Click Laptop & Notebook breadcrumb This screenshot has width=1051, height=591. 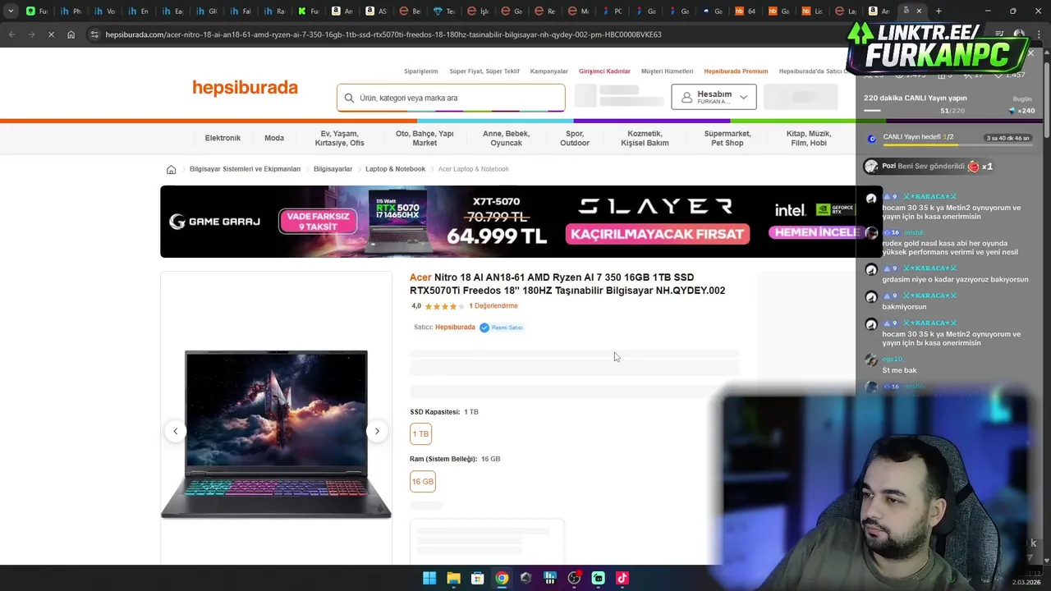tap(395, 169)
